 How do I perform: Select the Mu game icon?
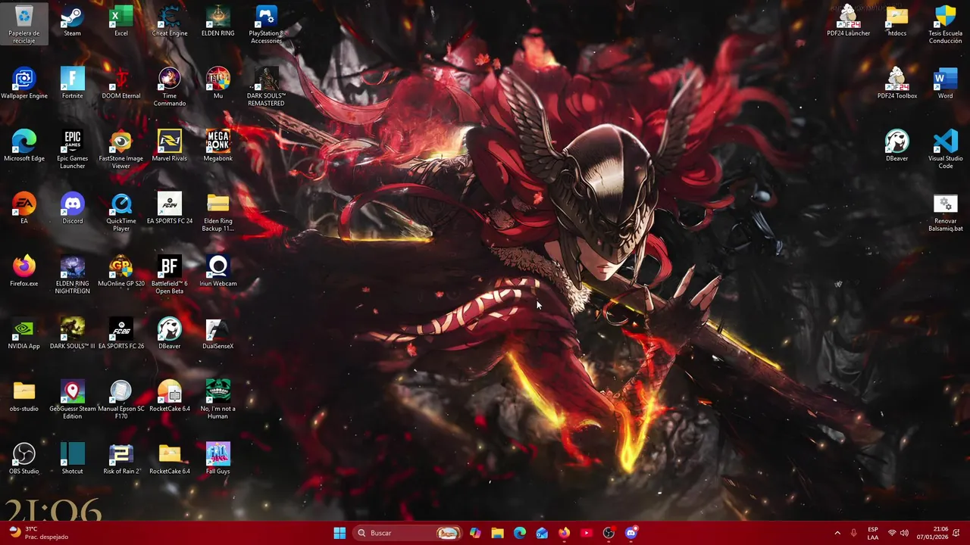218,83
